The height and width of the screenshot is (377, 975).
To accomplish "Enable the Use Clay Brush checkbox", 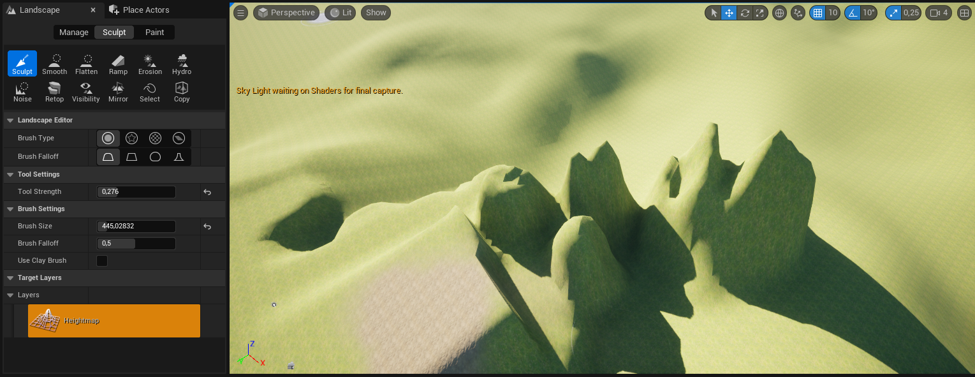I will [x=102, y=260].
